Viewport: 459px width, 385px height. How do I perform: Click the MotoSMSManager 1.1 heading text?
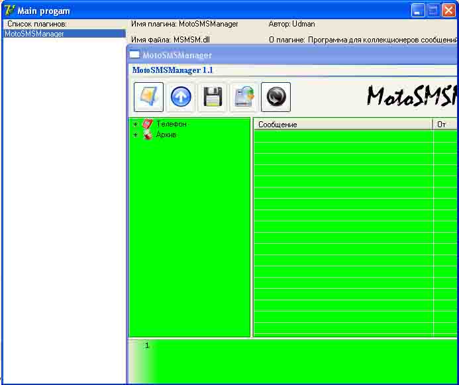[172, 70]
